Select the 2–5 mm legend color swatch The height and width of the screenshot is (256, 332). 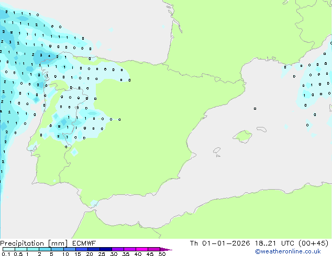point(45,249)
